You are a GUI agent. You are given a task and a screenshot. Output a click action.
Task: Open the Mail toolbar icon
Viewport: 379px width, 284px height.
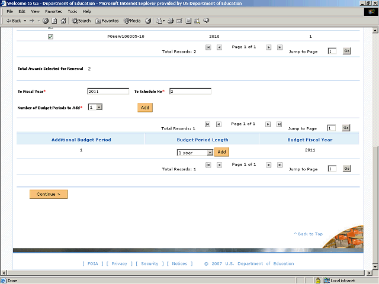click(x=159, y=21)
